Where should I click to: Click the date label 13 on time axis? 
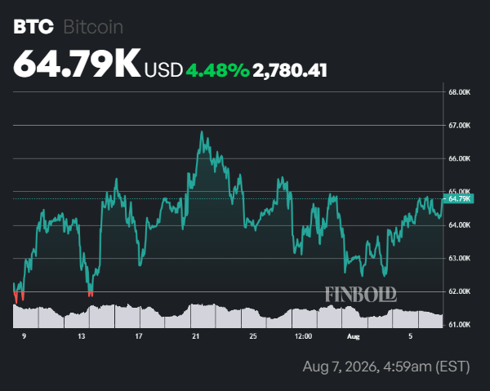pyautogui.click(x=81, y=336)
